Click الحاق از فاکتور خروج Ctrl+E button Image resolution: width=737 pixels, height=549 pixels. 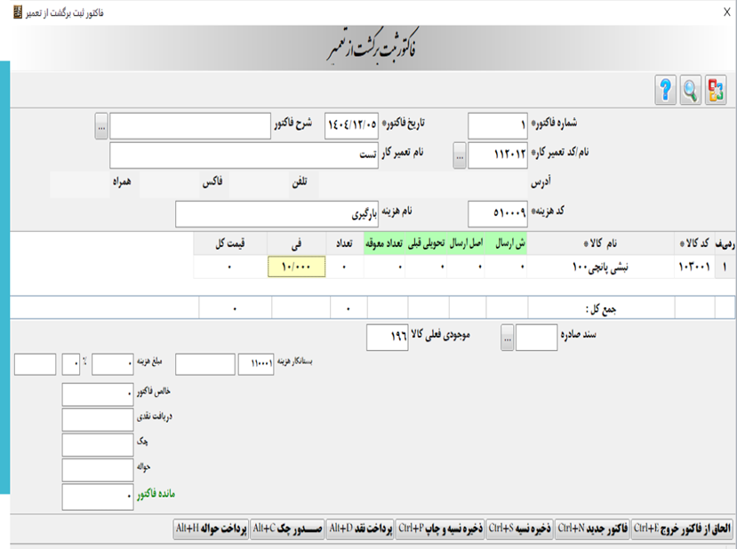tap(683, 529)
